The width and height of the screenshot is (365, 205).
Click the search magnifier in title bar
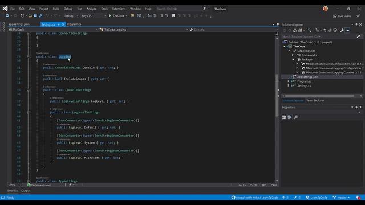205,9
